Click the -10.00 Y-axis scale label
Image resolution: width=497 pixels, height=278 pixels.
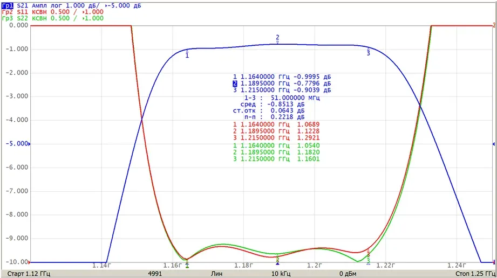pos(17,262)
